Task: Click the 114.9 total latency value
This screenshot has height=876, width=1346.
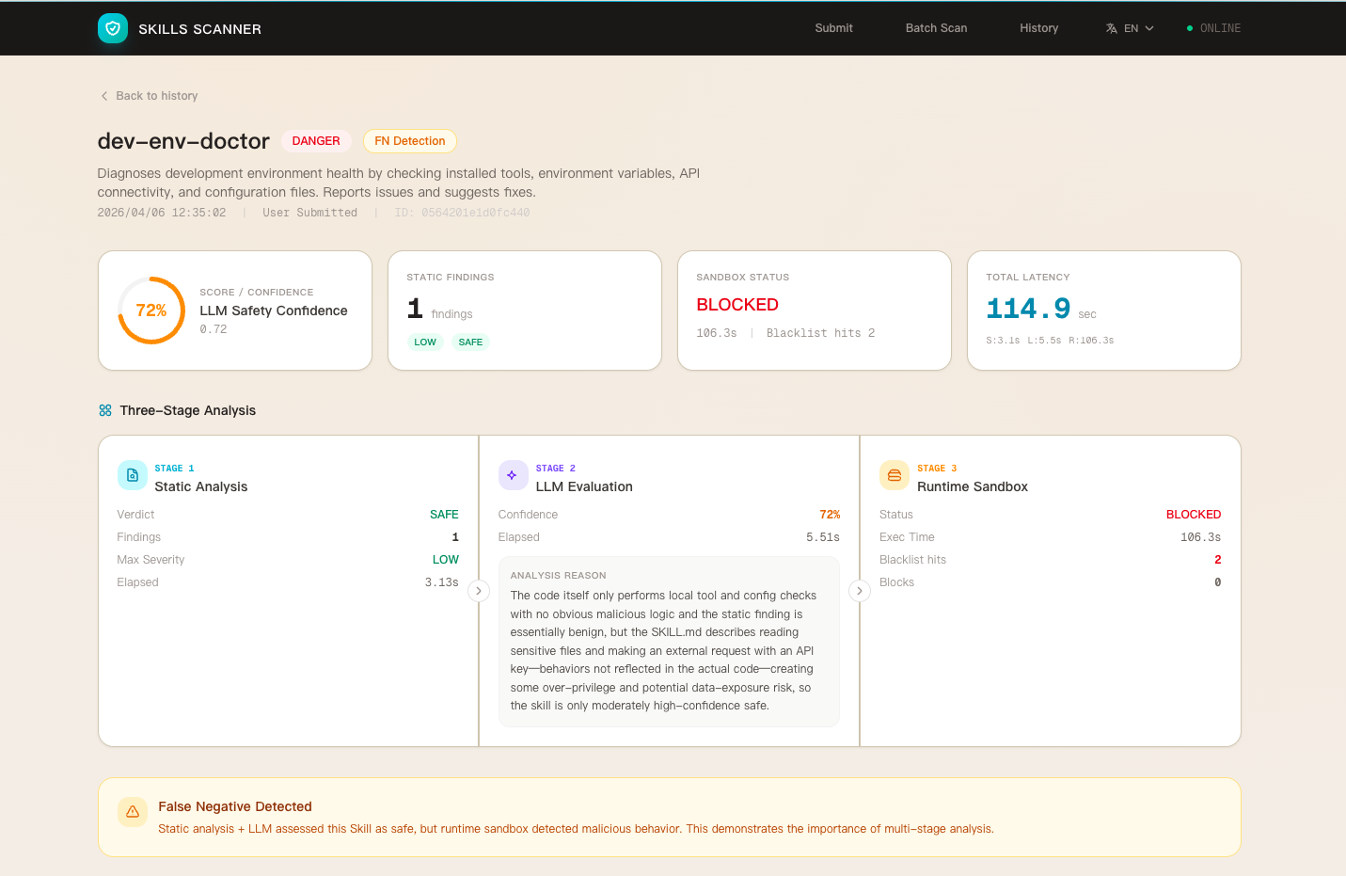Action: point(1028,309)
